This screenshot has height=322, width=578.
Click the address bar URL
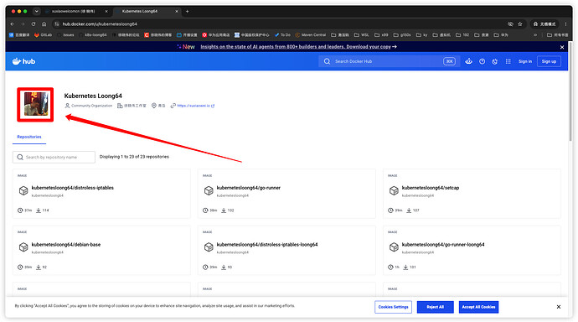point(100,24)
